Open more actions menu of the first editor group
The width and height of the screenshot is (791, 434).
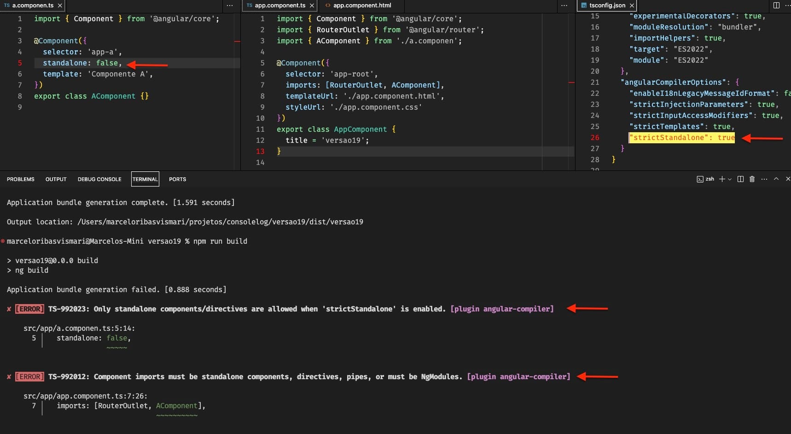pos(230,6)
